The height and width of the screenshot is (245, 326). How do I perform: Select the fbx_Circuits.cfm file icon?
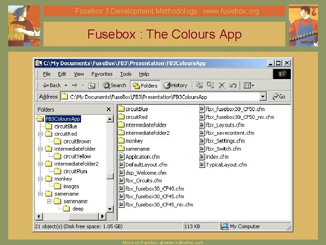121,181
